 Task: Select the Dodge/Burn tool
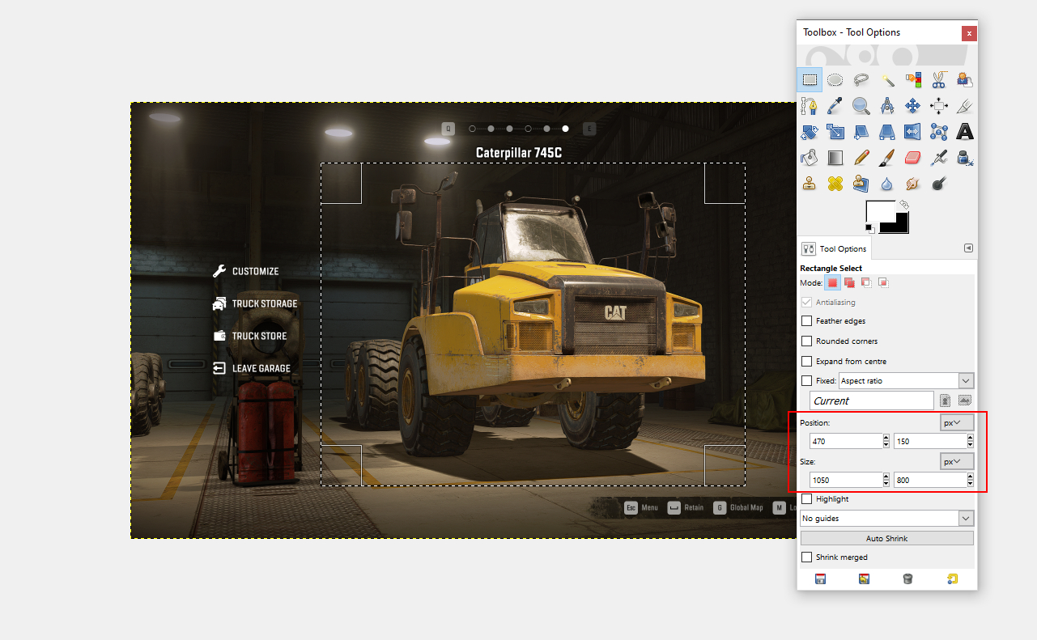click(939, 183)
